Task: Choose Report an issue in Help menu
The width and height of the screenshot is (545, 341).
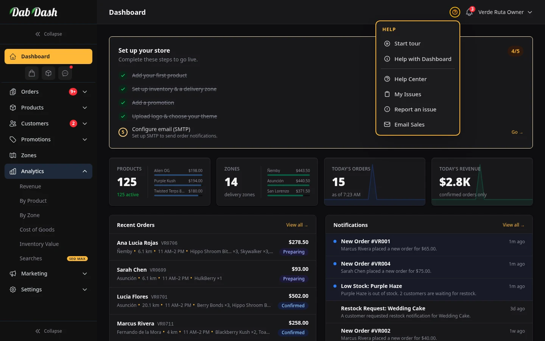Action: click(415, 109)
